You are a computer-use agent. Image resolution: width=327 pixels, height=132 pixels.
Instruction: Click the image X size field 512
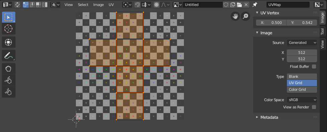302,53
